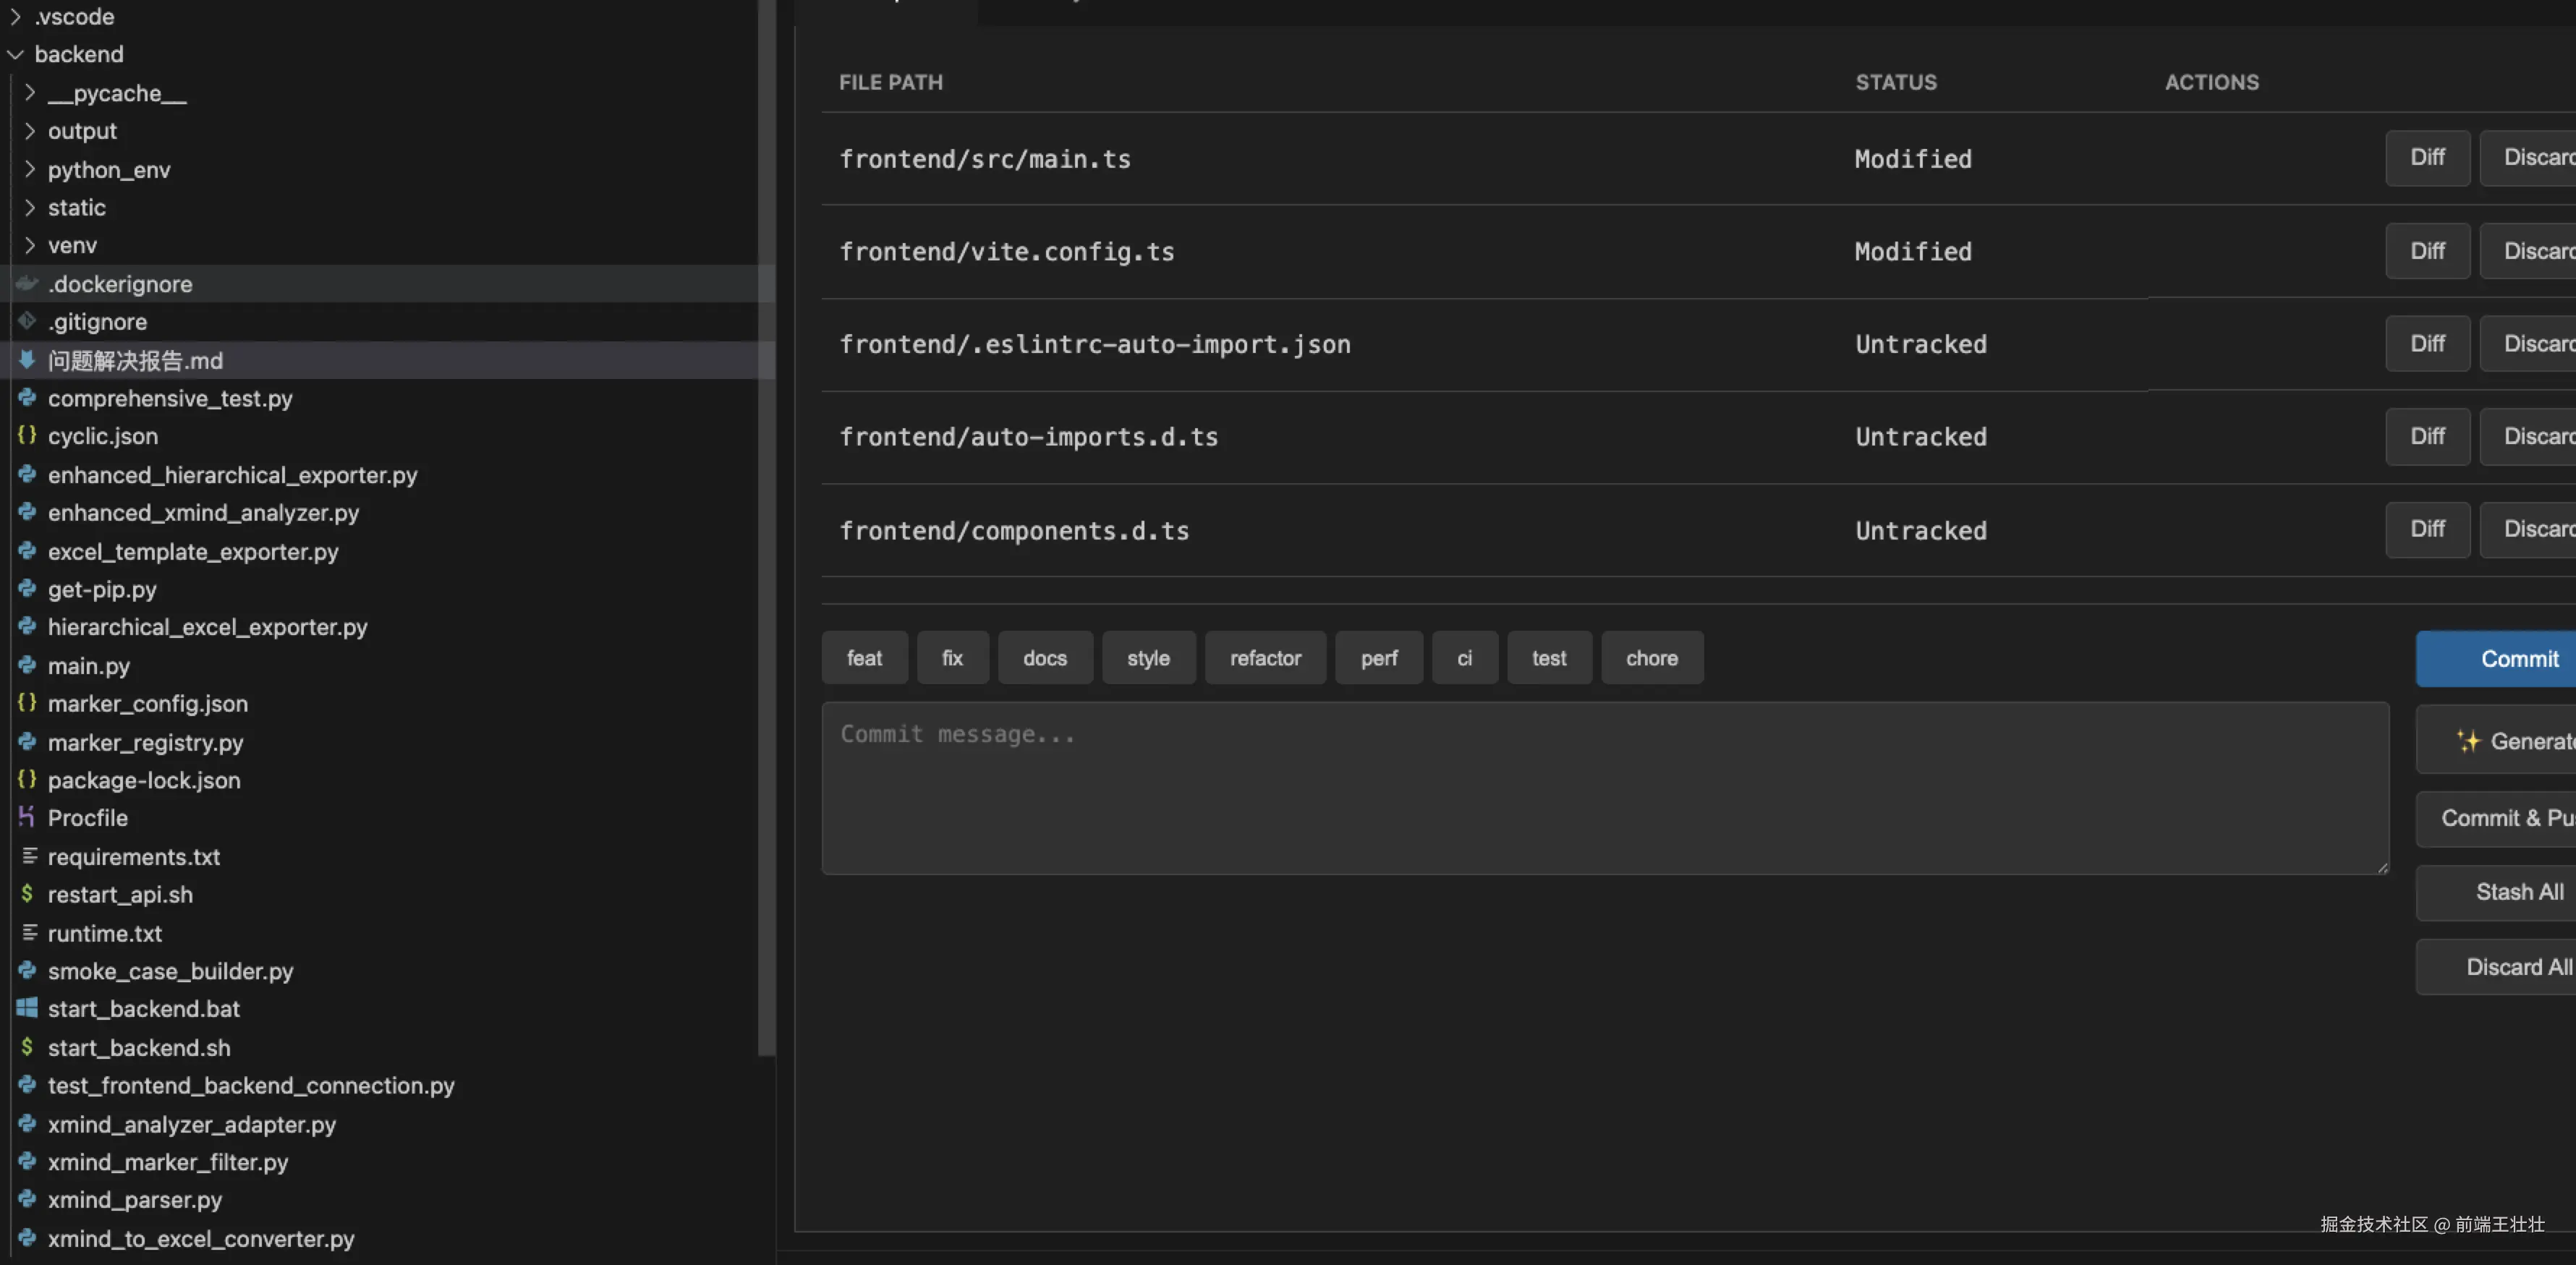Screen dimensions: 2576x1265
Task: Click the Windows icon beside start_backend.bat
Action: point(27,1008)
